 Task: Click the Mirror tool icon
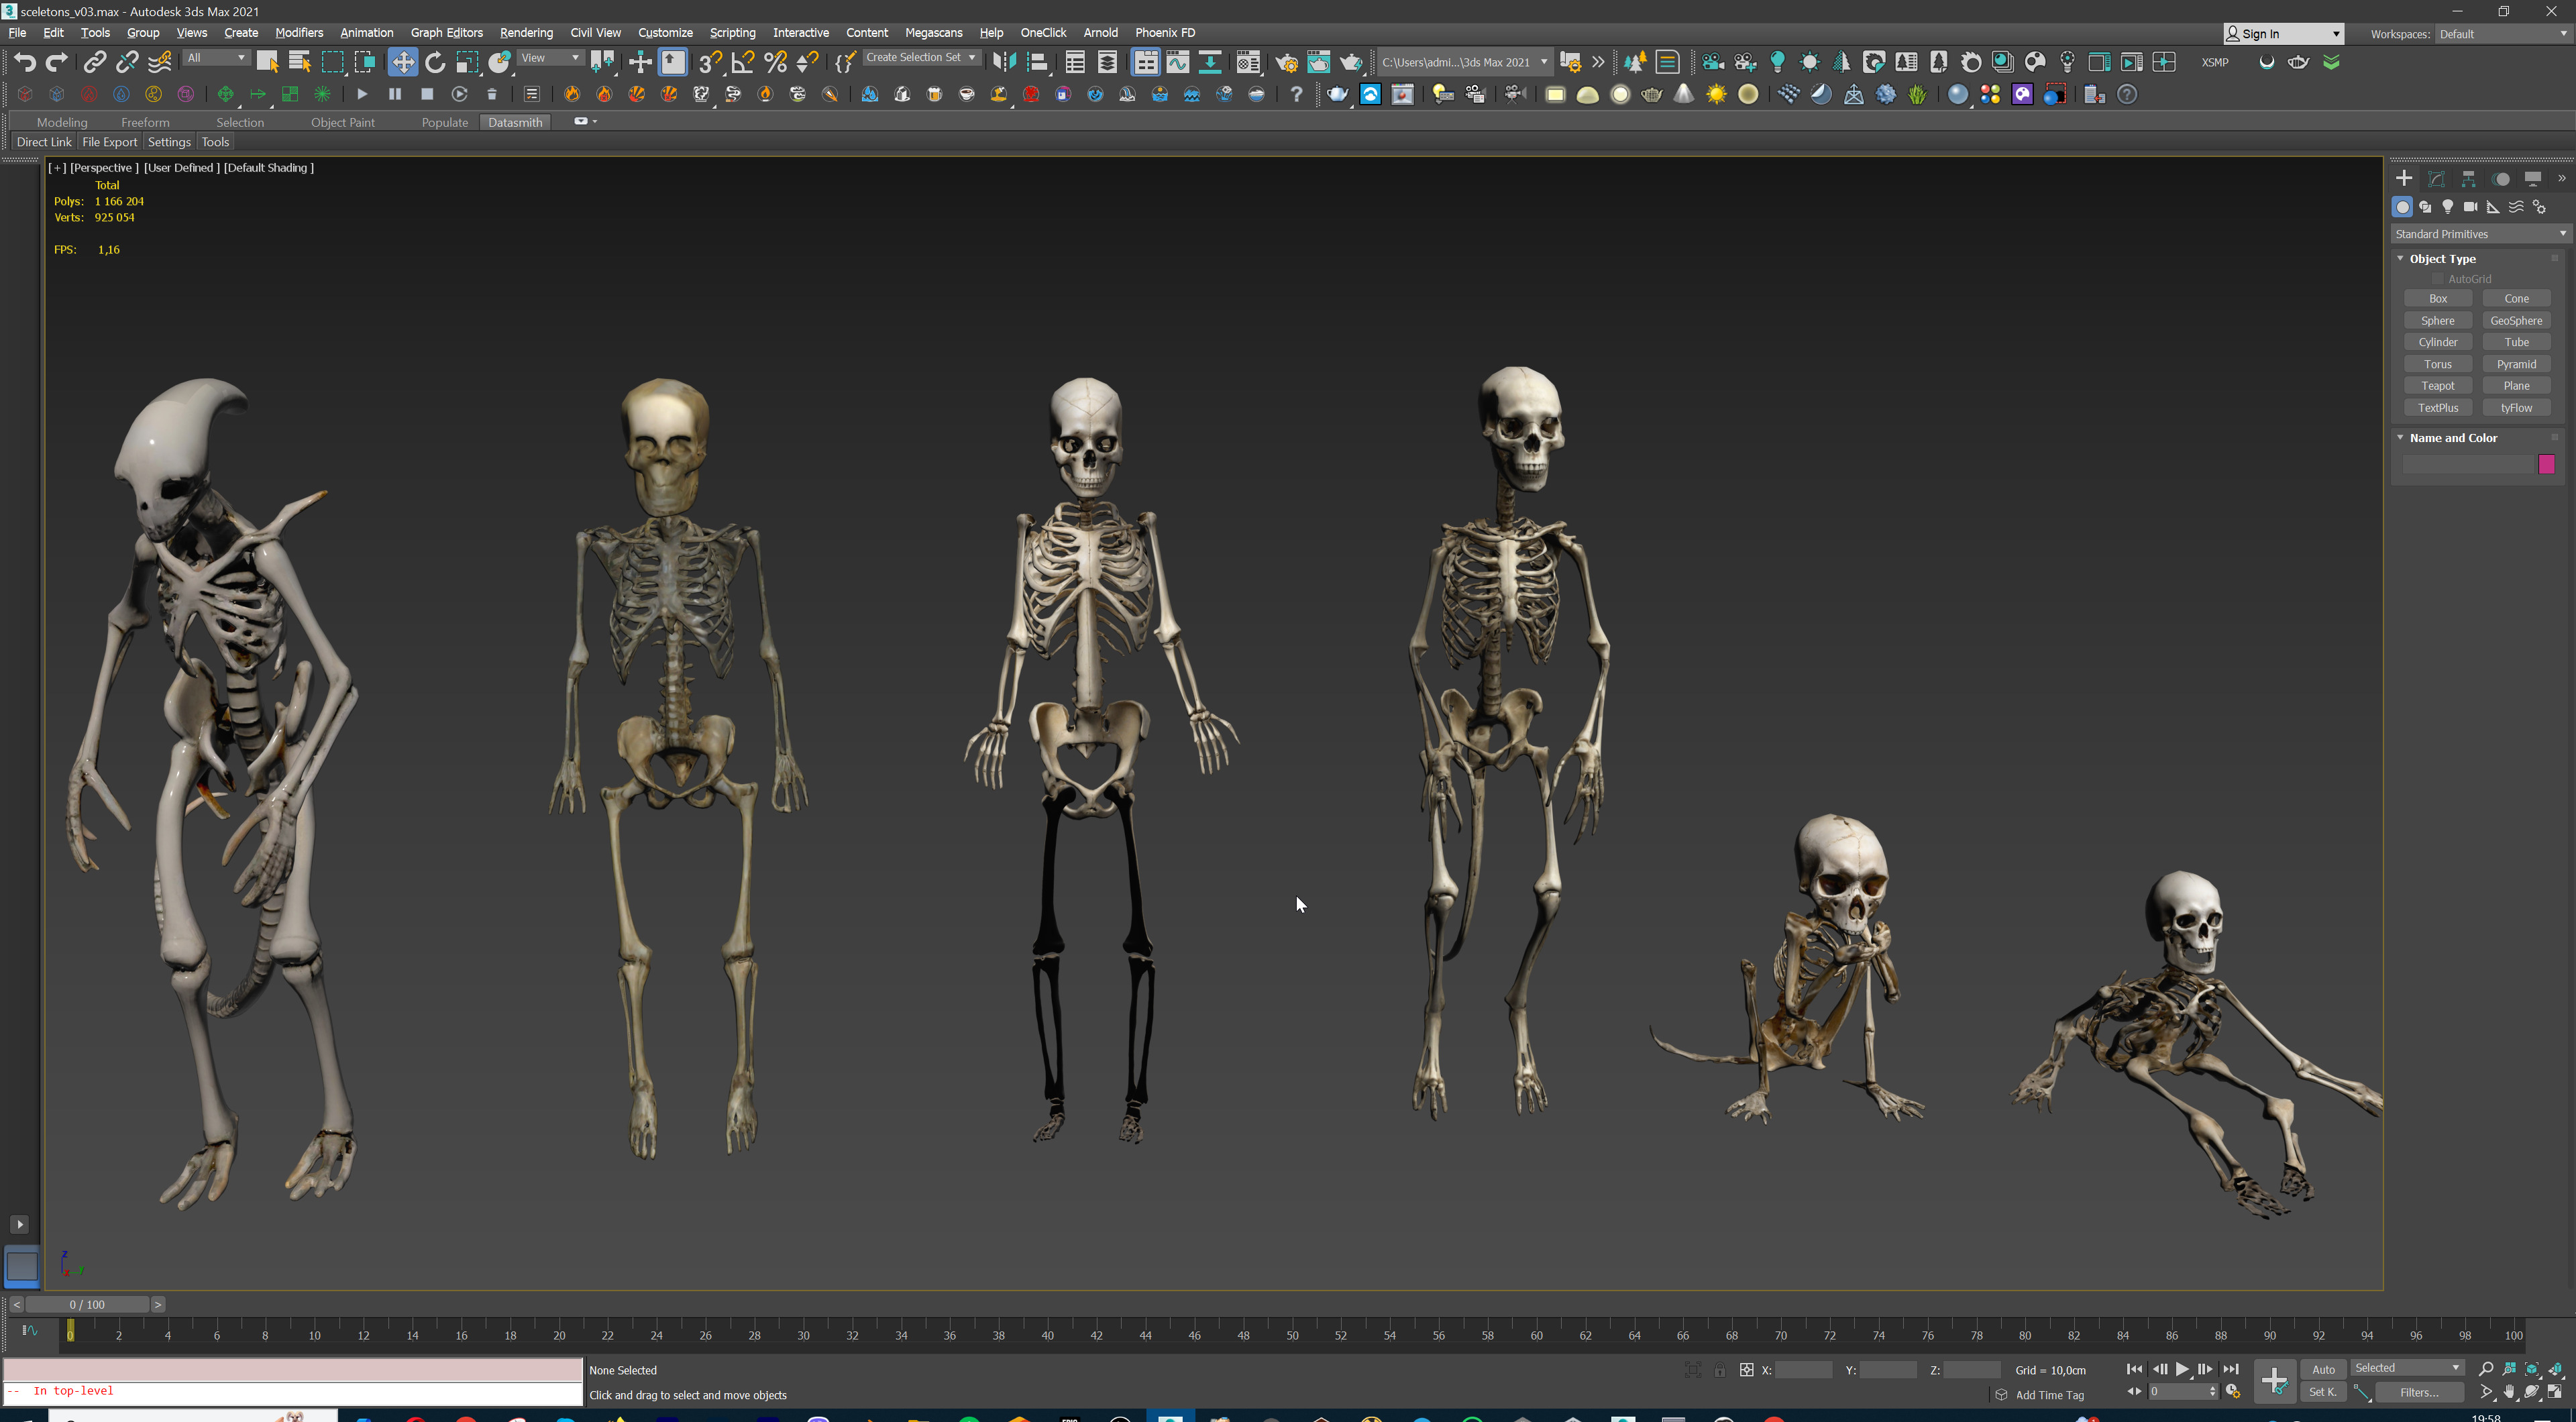coord(1004,62)
